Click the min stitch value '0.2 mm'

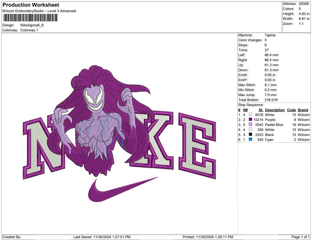270,90
